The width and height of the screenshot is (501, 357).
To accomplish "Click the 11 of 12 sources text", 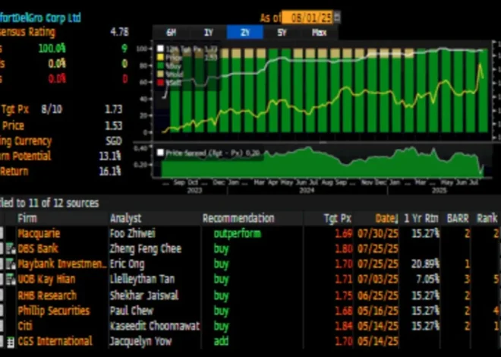I will [64, 204].
